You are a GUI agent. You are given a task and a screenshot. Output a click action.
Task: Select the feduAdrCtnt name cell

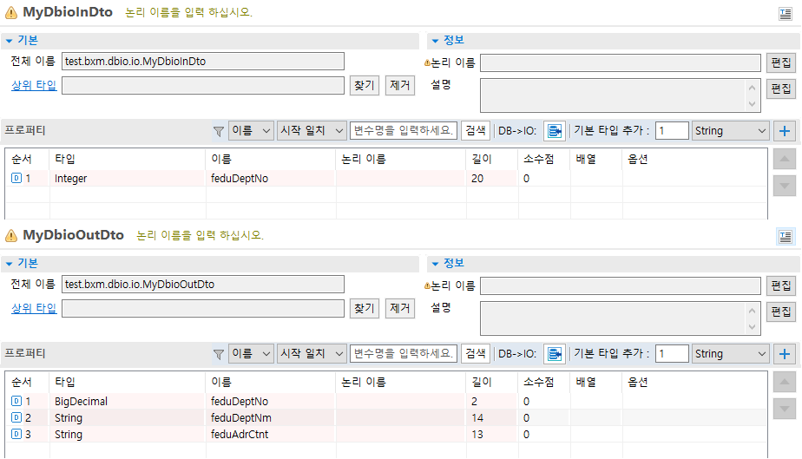[x=271, y=434]
